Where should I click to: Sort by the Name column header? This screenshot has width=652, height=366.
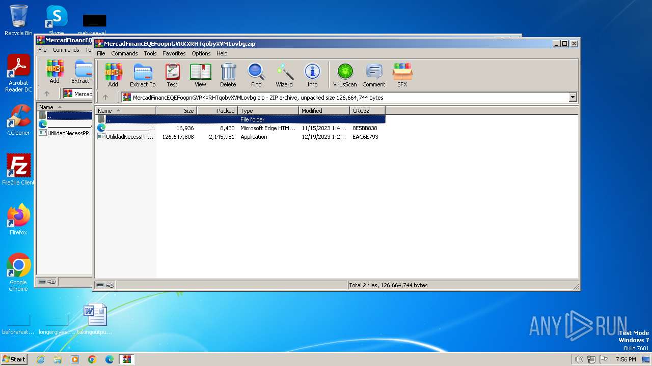pyautogui.click(x=125, y=110)
